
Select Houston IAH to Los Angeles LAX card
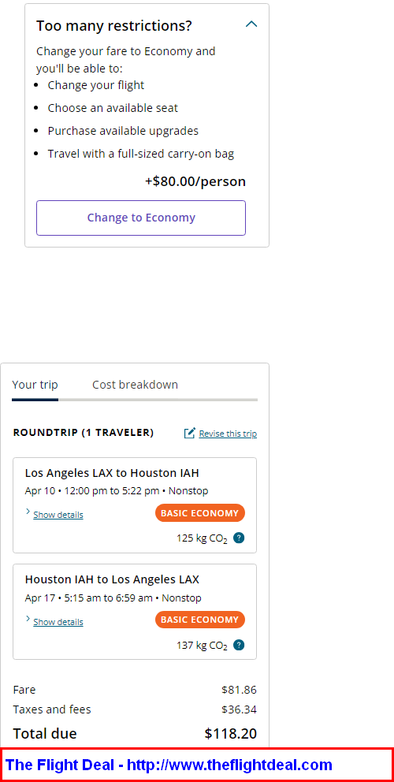click(x=135, y=612)
